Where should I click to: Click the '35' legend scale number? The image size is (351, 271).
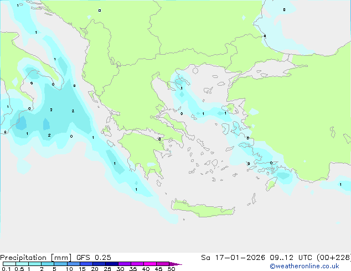(133, 269)
